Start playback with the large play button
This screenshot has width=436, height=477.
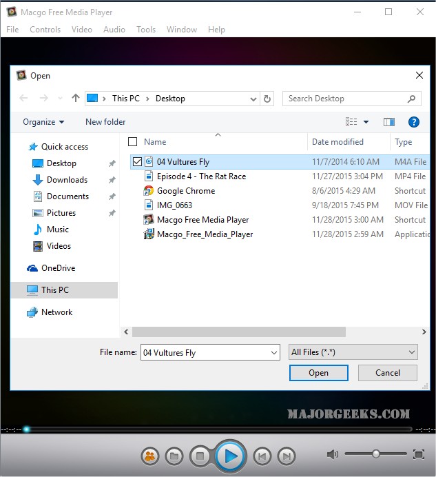click(x=231, y=456)
